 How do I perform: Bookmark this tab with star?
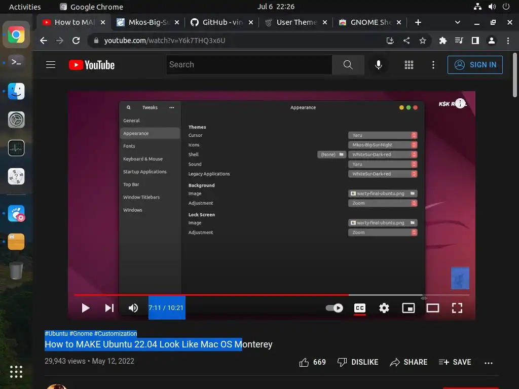[423, 41]
